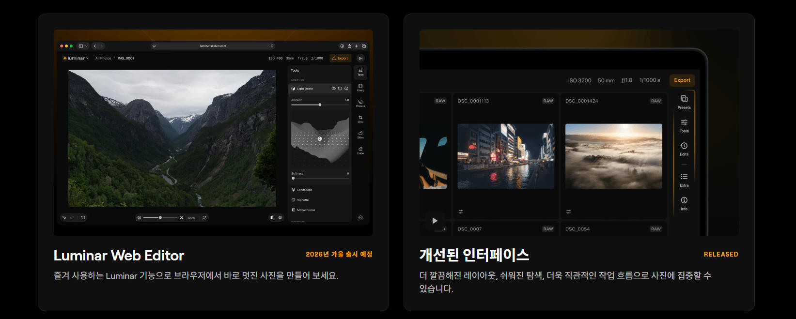Open Light Depth info icon
This screenshot has height=319, width=796.
tap(346, 89)
